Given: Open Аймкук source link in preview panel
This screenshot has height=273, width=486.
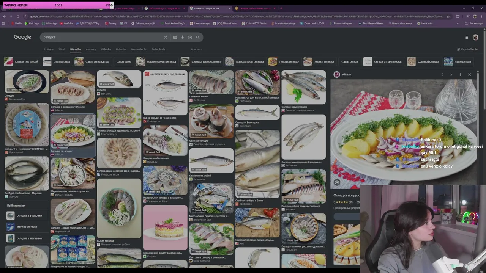Looking at the screenshot, I should (343, 74).
